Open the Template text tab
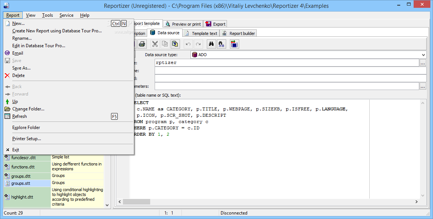Viewport: 433px width, 219px height. pos(201,33)
